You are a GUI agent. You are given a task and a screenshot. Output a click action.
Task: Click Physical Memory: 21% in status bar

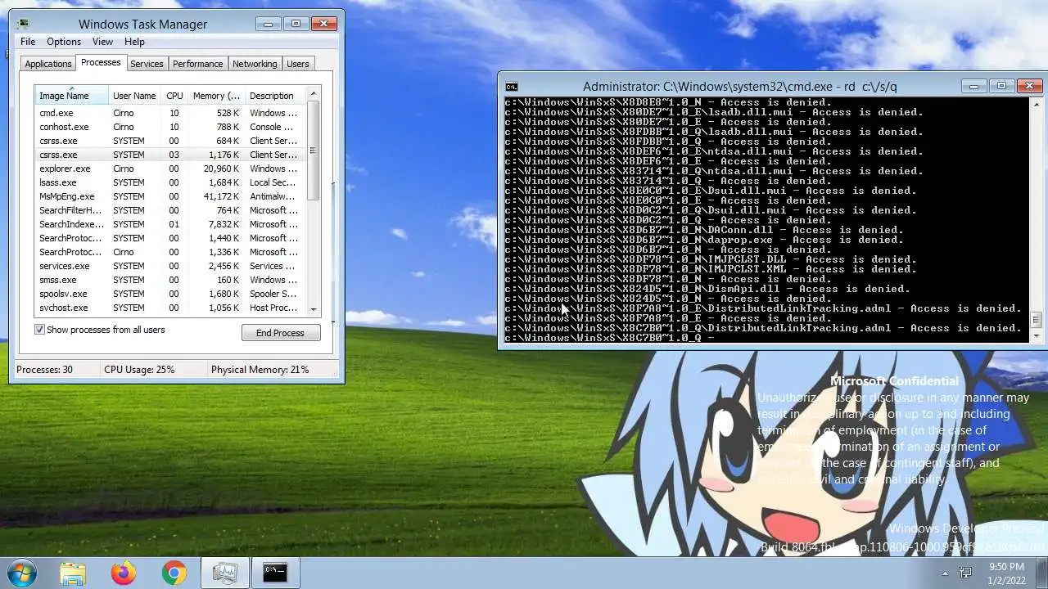260,370
